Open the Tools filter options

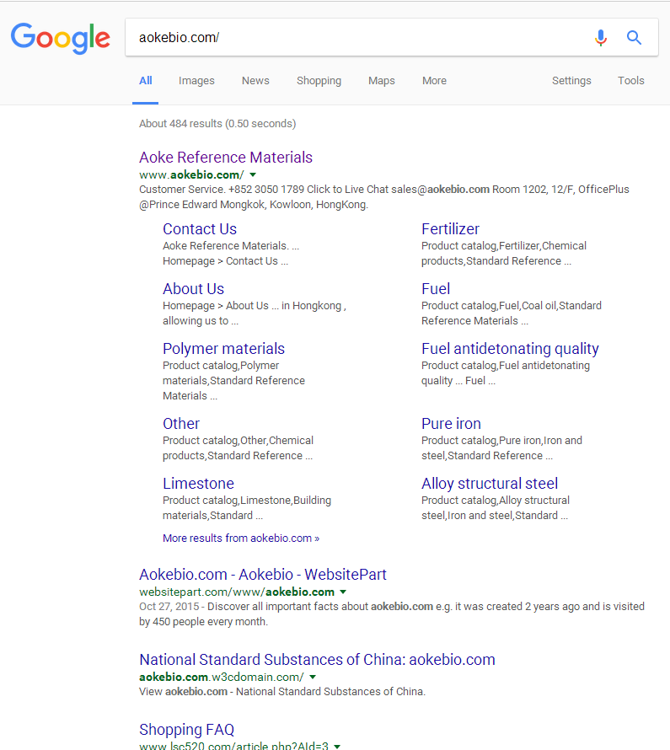630,81
